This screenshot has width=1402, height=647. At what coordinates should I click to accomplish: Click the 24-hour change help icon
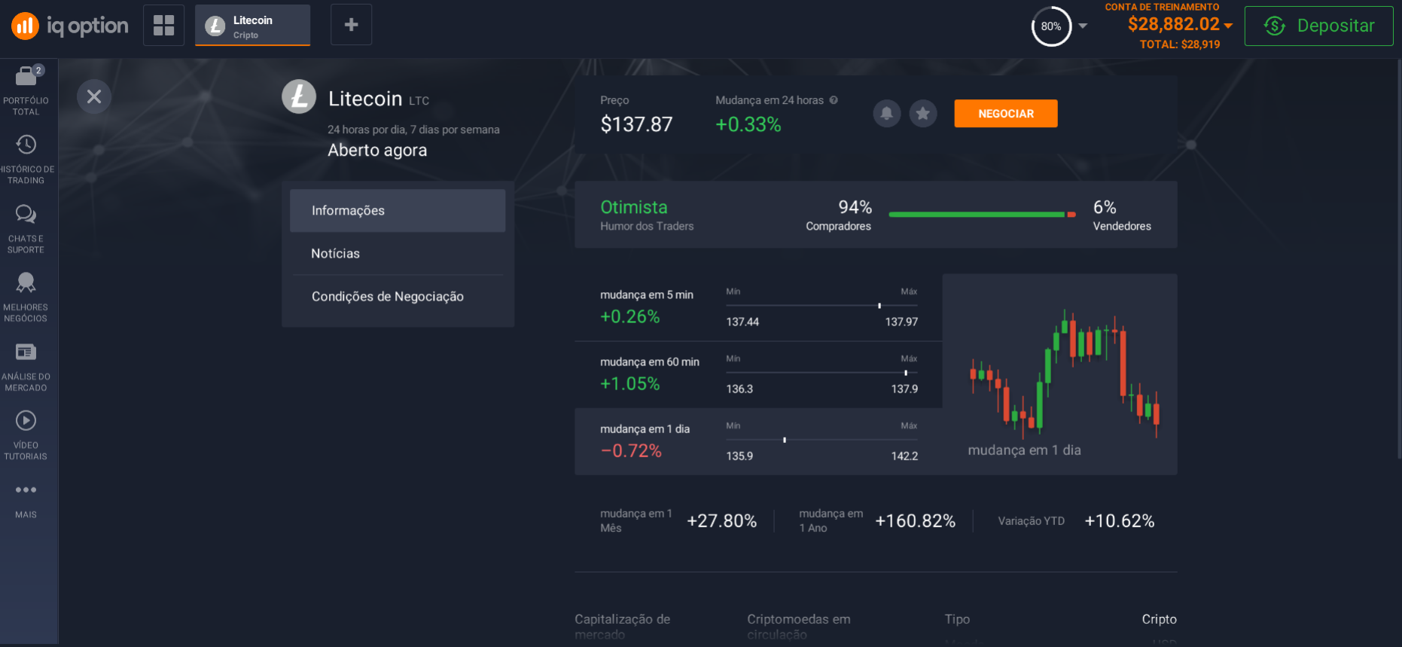[834, 100]
